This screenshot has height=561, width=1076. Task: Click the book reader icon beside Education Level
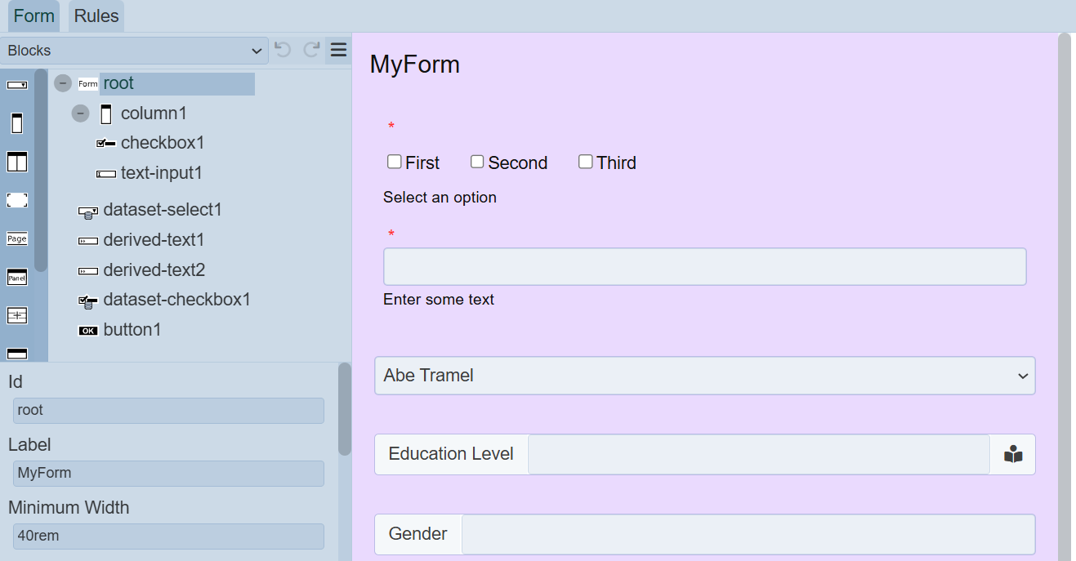tap(1013, 454)
